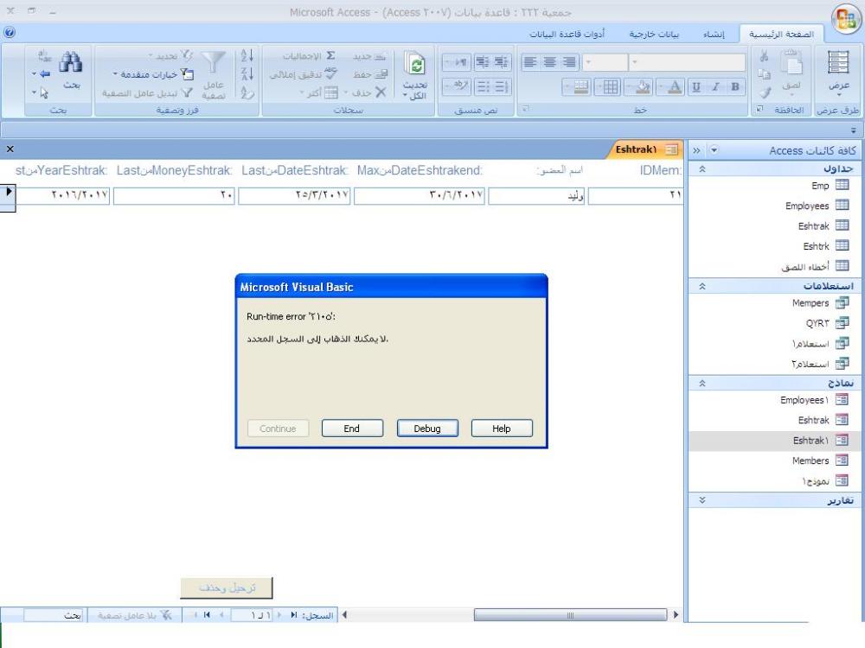Viewport: 865px width, 648px height.
Task: Click the record search box بحث
Action: (x=54, y=615)
